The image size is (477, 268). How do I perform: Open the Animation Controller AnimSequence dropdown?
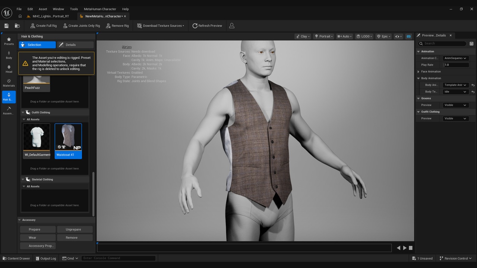455,58
